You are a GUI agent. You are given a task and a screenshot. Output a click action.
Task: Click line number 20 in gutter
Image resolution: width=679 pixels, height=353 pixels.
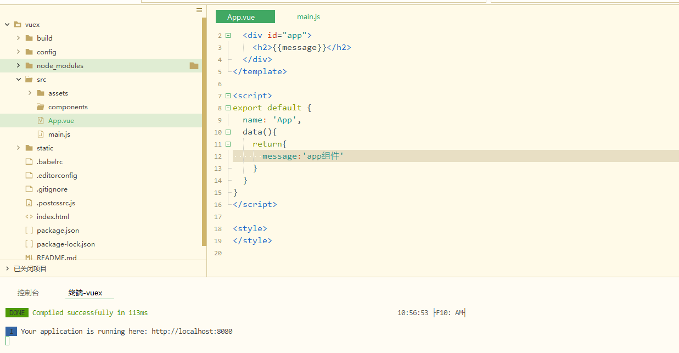(x=218, y=253)
